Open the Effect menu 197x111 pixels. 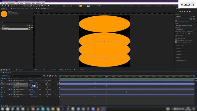[22, 3]
